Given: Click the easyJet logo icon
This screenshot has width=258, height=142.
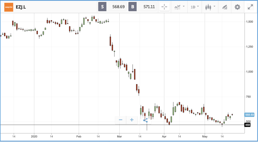Looking at the screenshot, I should coord(9,7).
